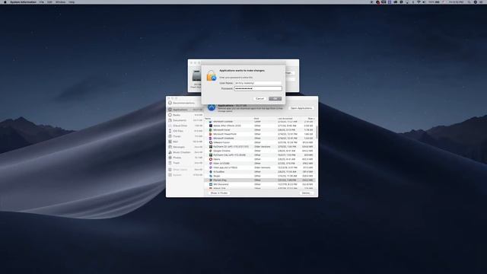Select the Documents icon in the sidebar
Viewport: 487px width, 274px height.
click(x=170, y=120)
